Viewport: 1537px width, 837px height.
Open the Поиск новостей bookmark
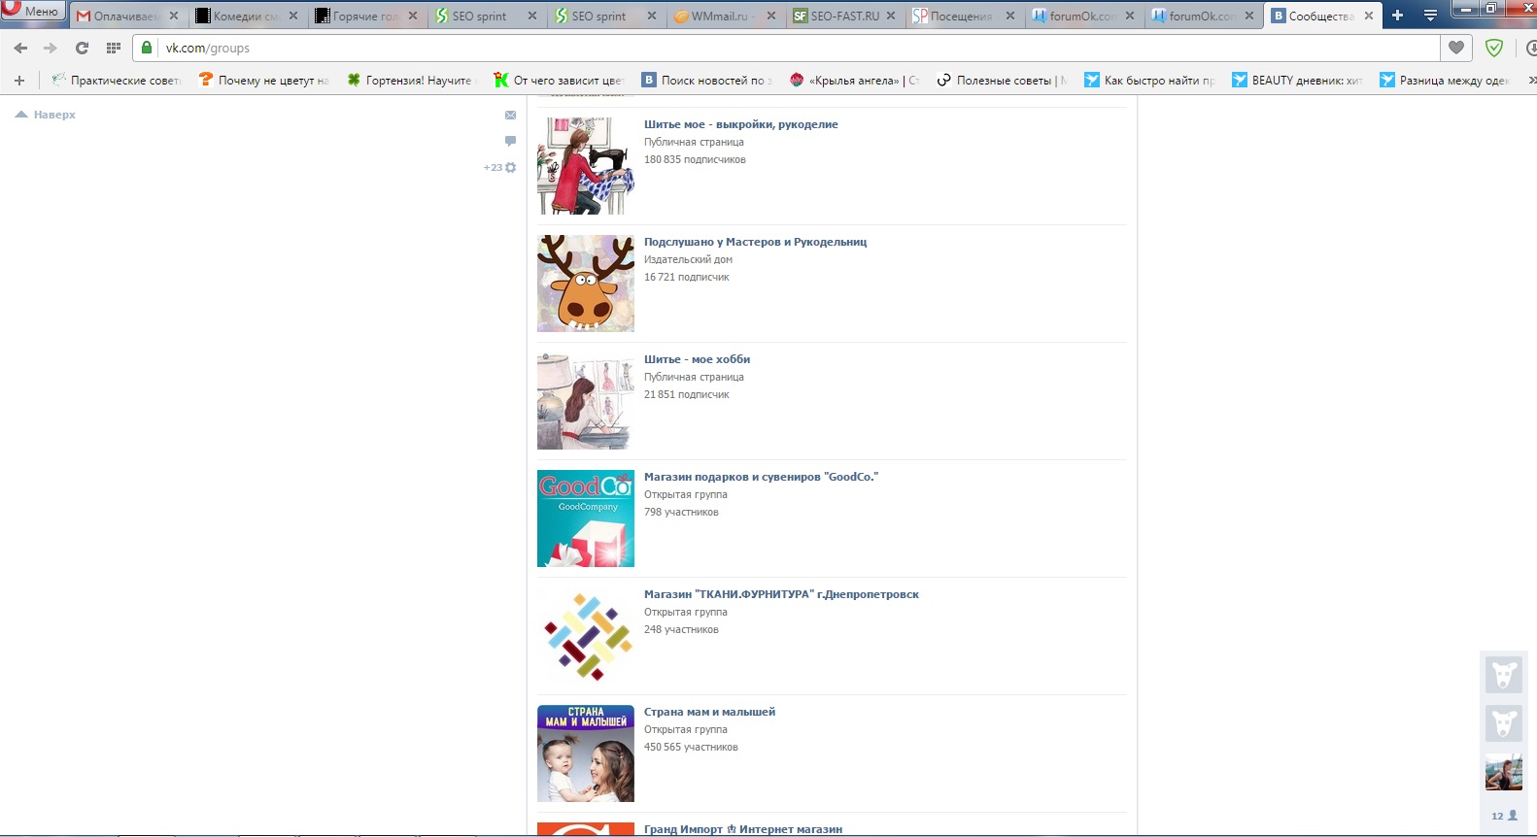tap(706, 81)
